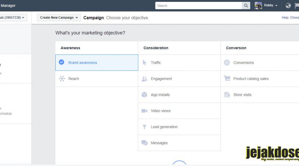The width and height of the screenshot is (299, 166).
Task: Click inside the Search field
Action: pos(198,6)
